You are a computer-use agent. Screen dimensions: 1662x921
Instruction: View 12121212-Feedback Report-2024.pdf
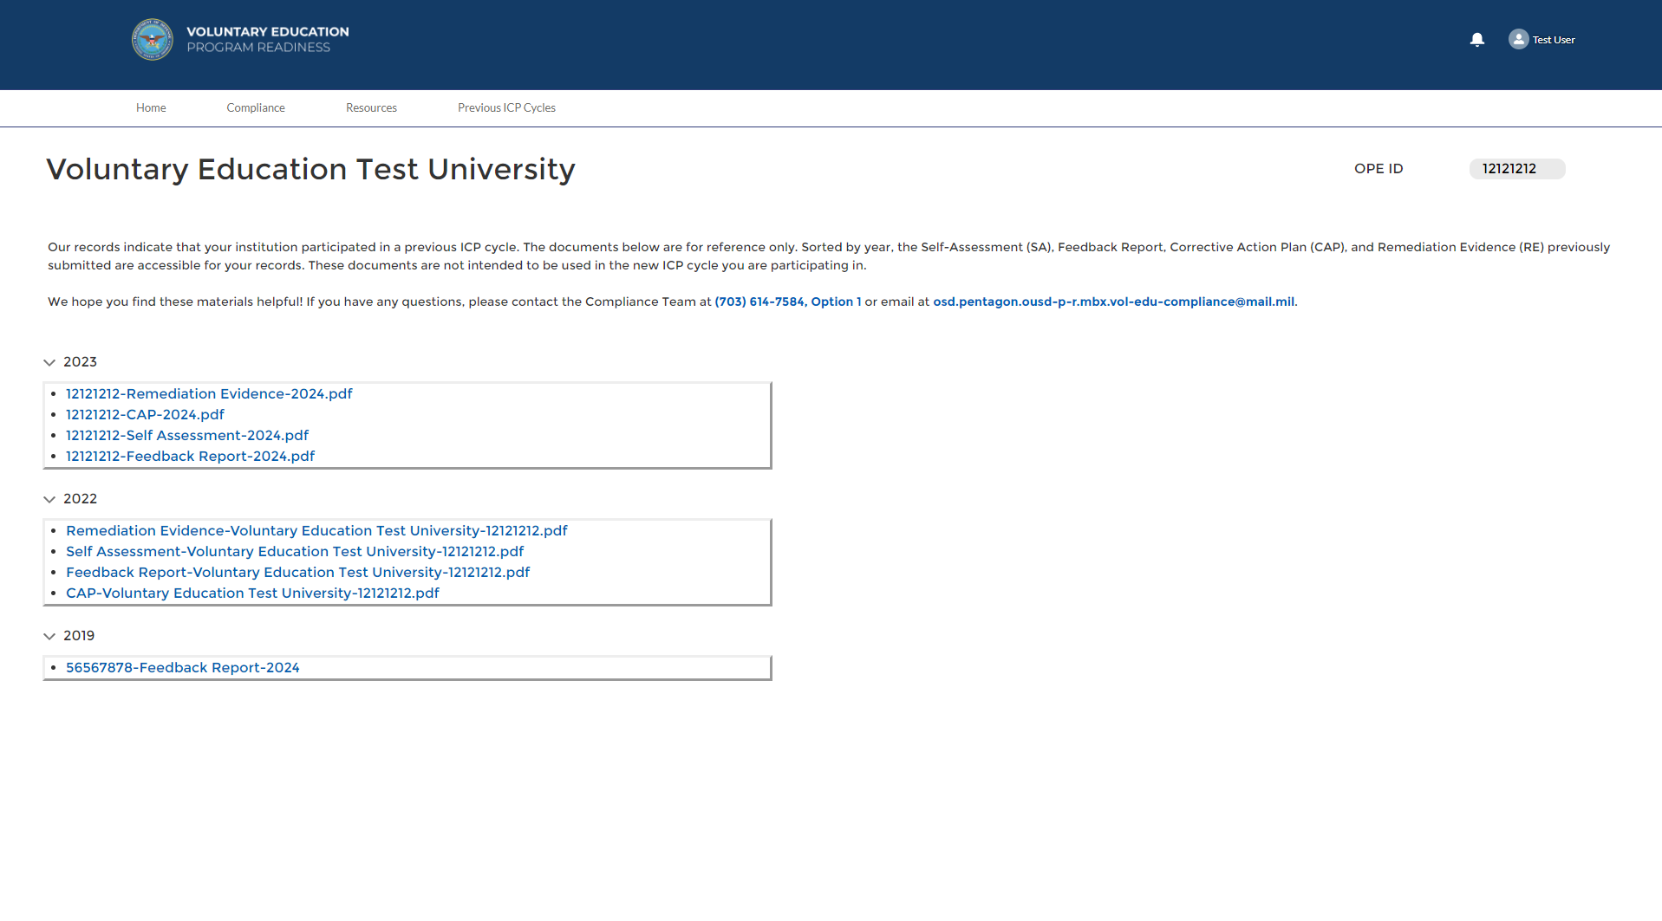[190, 457]
